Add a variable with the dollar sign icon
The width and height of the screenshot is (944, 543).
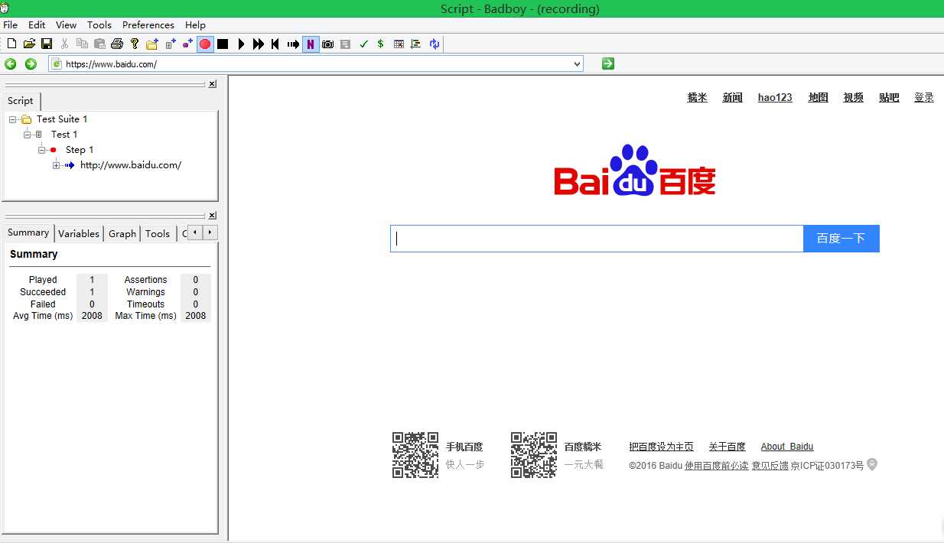tap(381, 44)
